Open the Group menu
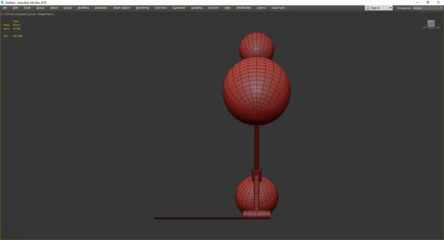This screenshot has width=444, height=240. coord(40,8)
